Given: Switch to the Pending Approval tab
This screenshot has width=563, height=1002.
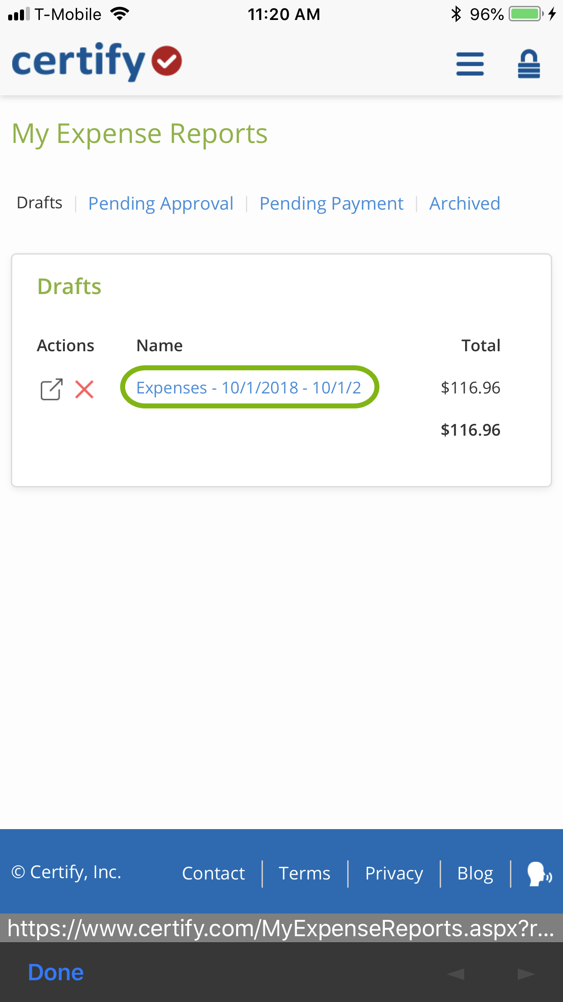Looking at the screenshot, I should click(x=161, y=203).
